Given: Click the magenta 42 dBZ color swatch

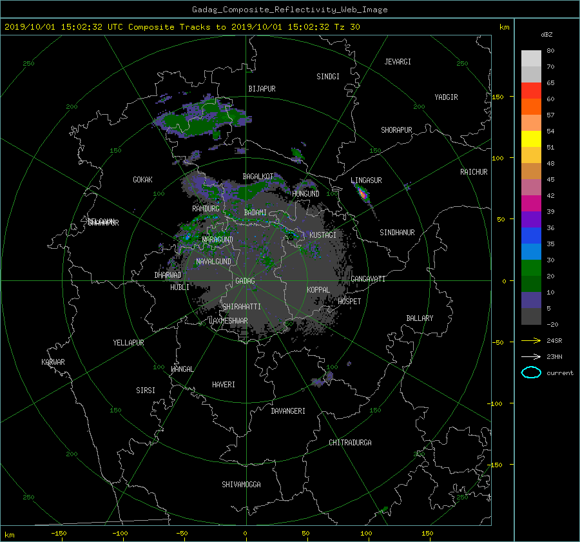Looking at the screenshot, I should [x=531, y=204].
